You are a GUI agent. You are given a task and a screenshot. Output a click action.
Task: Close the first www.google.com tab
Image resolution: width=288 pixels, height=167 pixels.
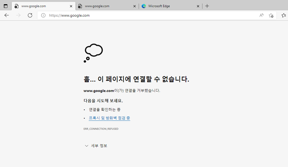click(x=71, y=6)
